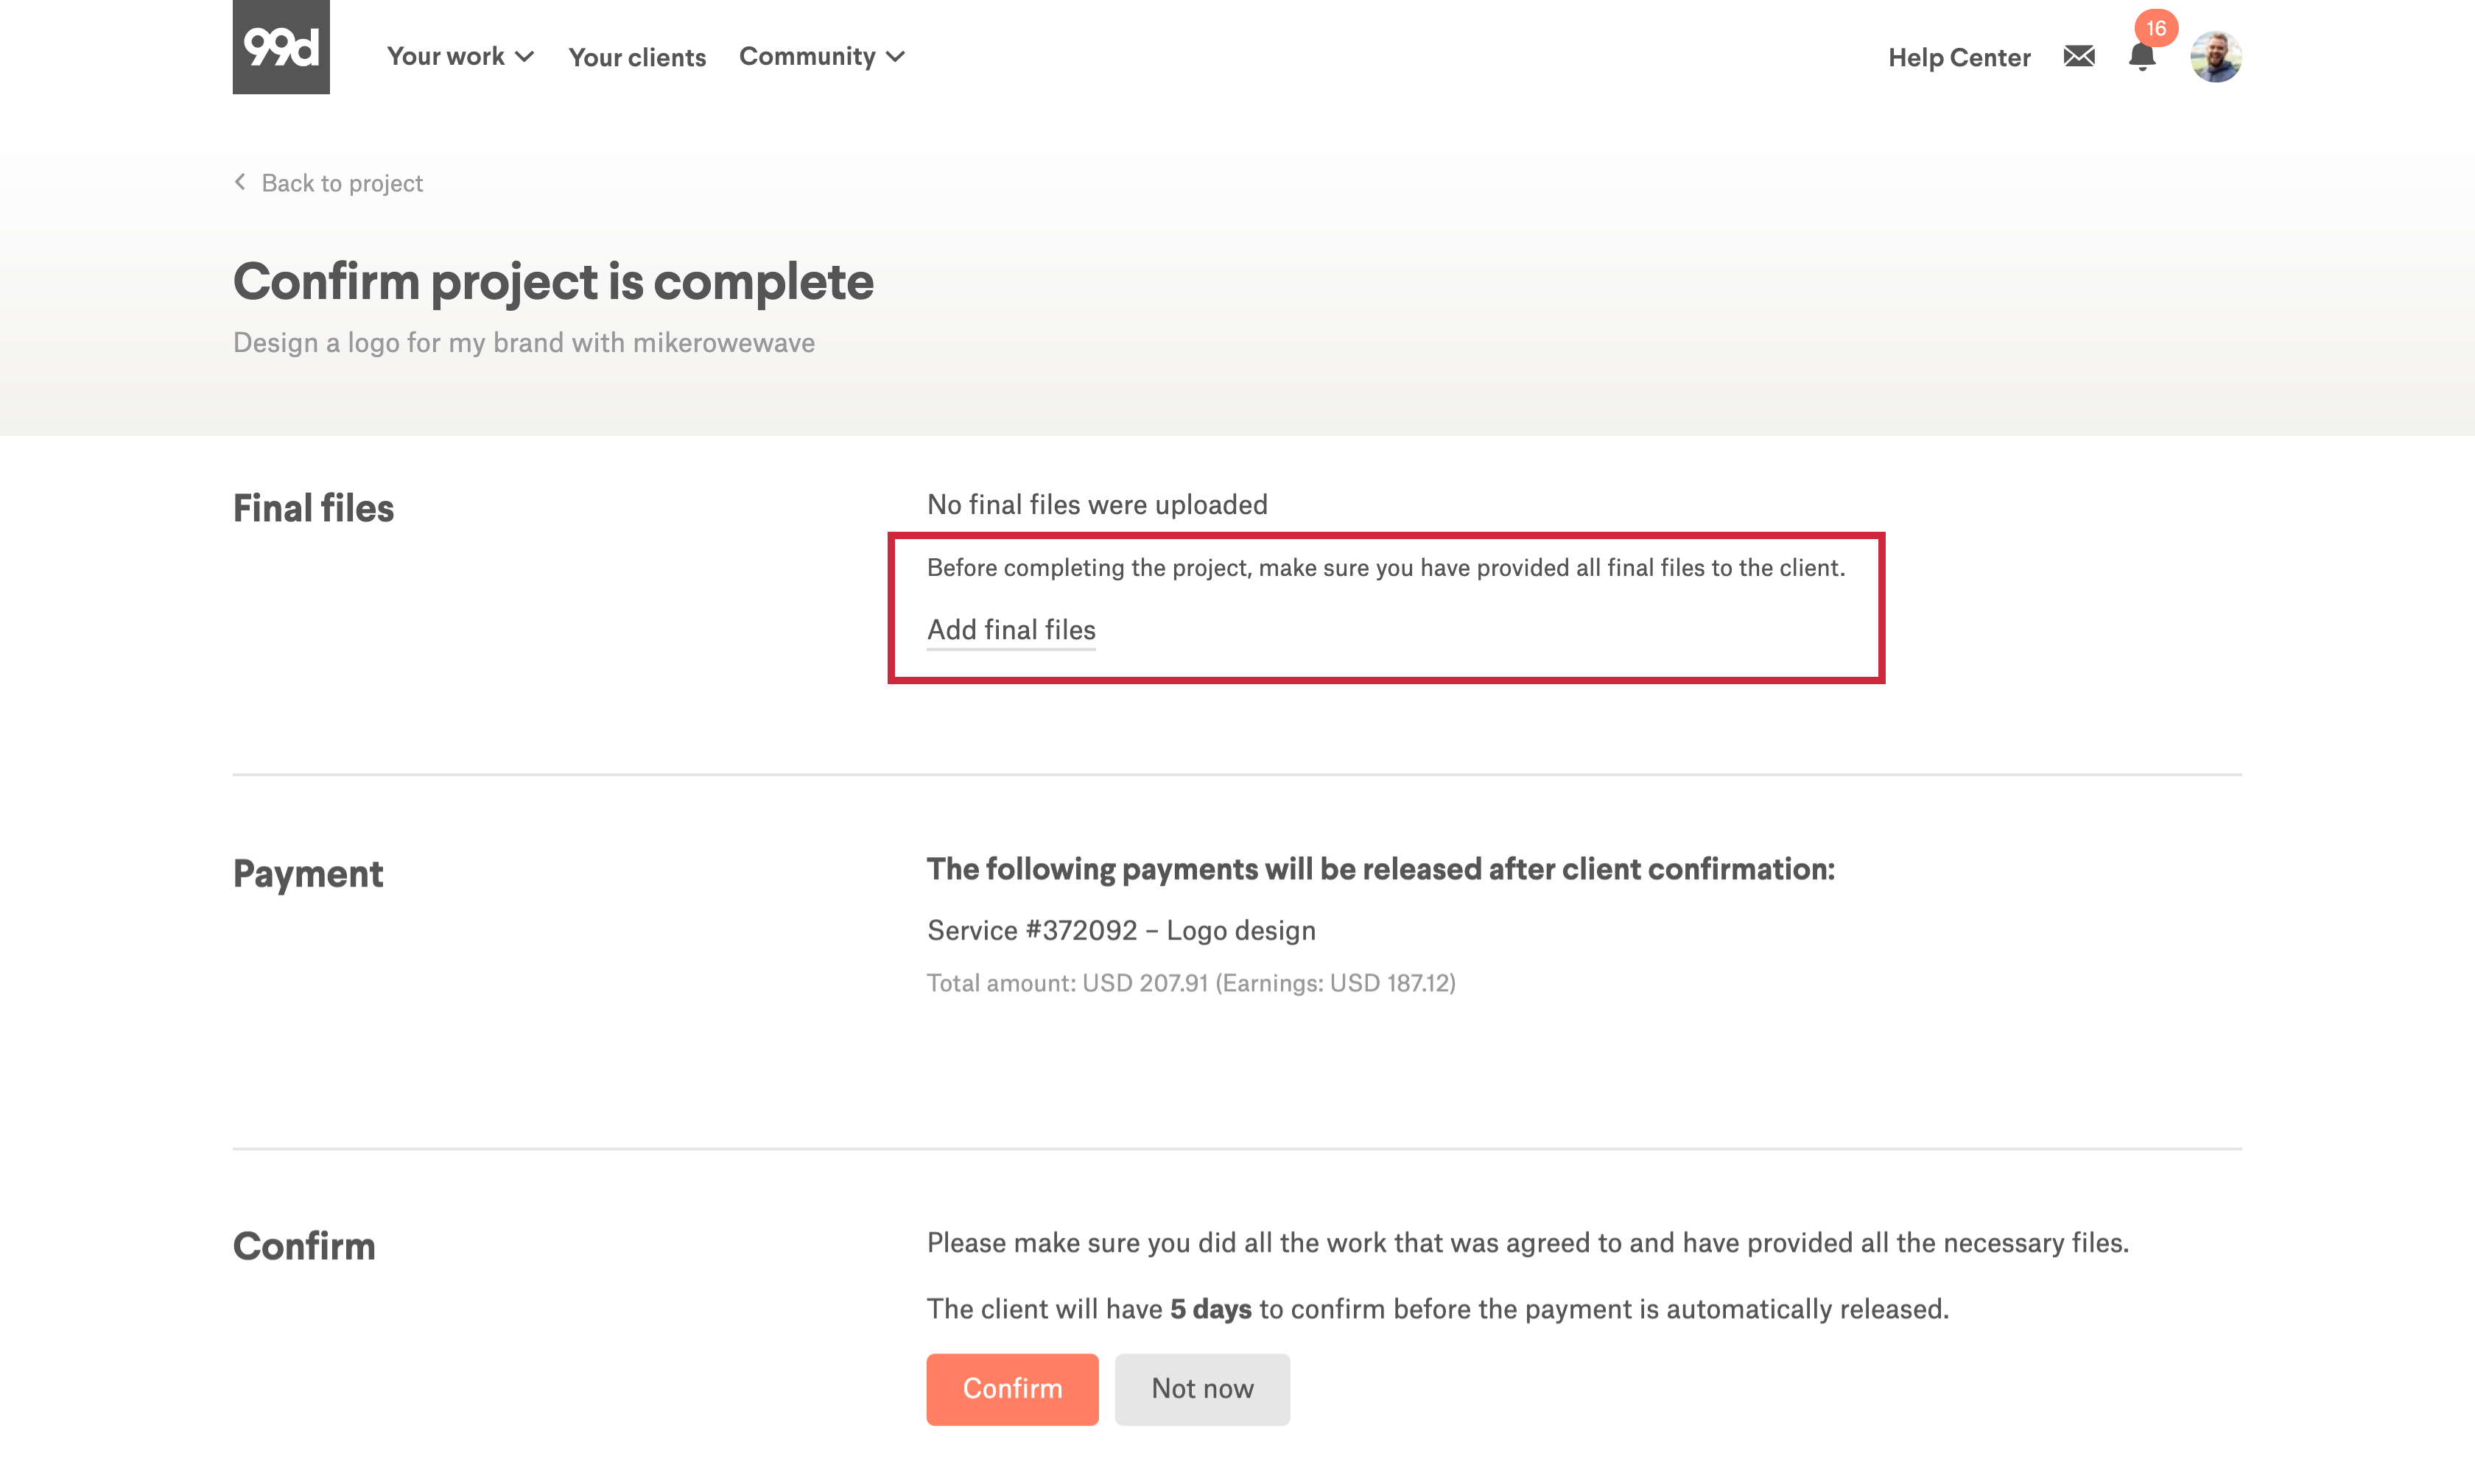Open the user profile avatar
Screen dimensions: 2475x1484
2215,57
